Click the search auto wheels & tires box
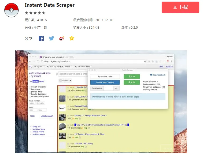Viewport: 203px width, 157px height. (x=73, y=74)
